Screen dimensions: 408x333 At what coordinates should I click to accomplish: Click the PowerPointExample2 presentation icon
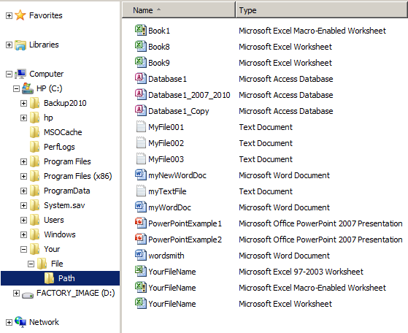coord(141,240)
